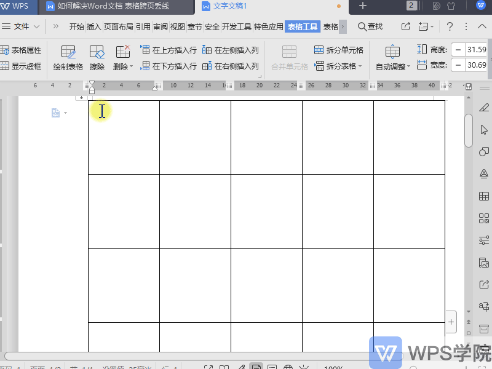Select the 表格工具 tab
The height and width of the screenshot is (369, 492).
(x=303, y=26)
